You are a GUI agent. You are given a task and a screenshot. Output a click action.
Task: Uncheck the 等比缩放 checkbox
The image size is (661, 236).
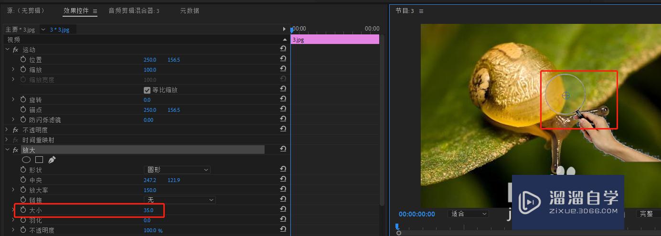coord(147,90)
